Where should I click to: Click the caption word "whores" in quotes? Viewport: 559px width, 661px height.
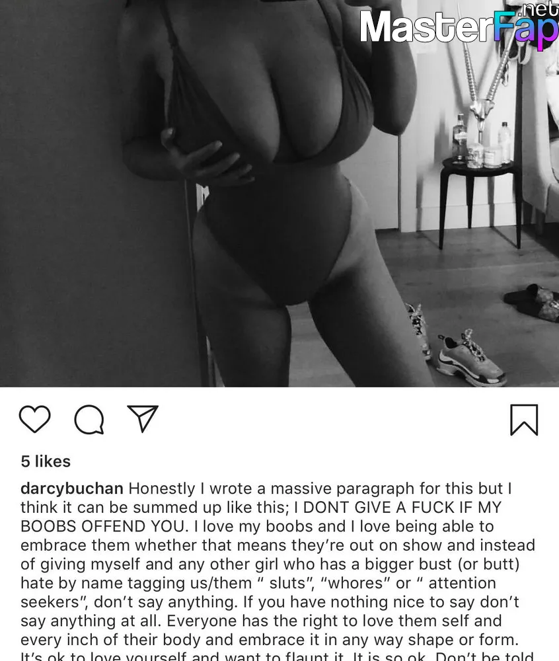[x=355, y=583]
